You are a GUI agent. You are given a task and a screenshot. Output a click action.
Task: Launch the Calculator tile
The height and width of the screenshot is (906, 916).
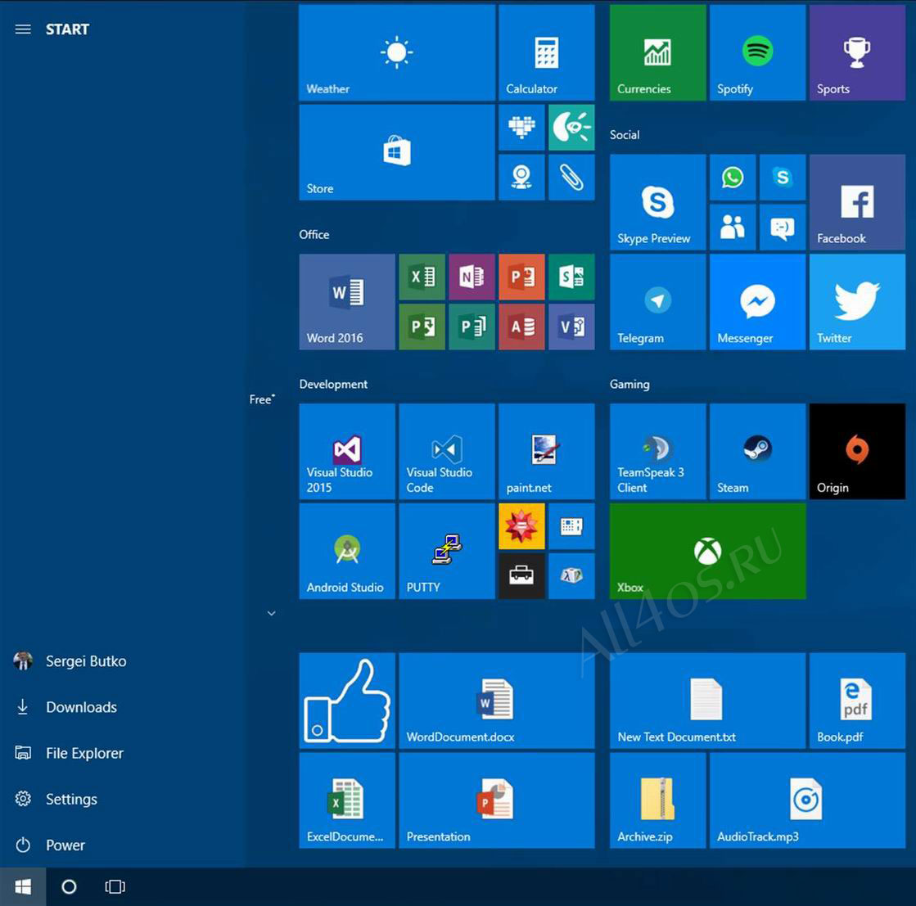coord(546,52)
